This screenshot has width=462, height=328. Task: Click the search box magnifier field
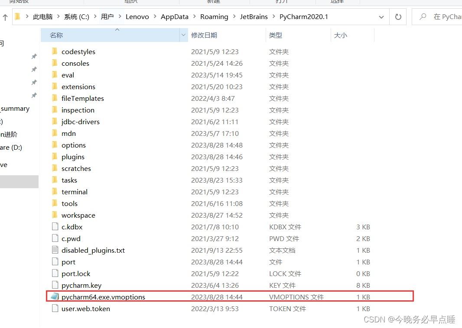point(437,17)
